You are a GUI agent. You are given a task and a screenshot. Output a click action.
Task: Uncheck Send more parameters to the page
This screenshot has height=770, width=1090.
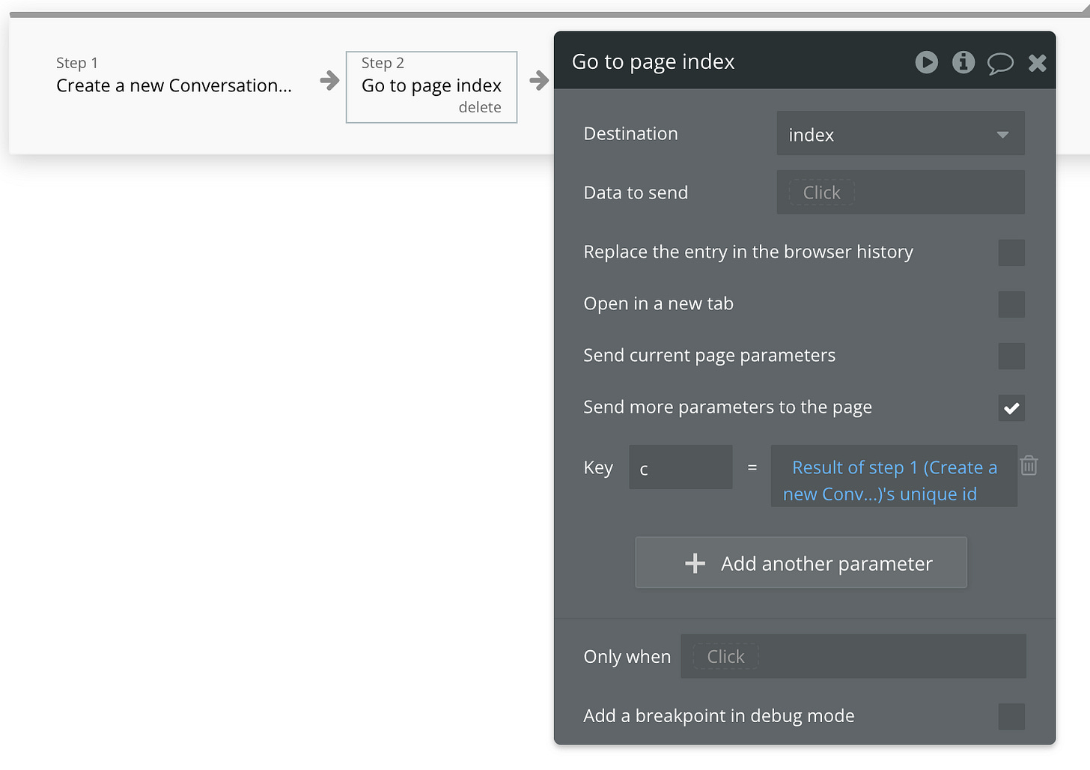click(x=1011, y=408)
